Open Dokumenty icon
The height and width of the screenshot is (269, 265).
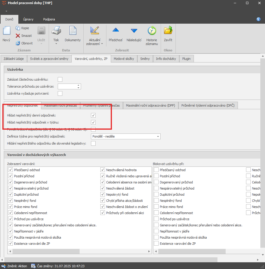(x=73, y=30)
